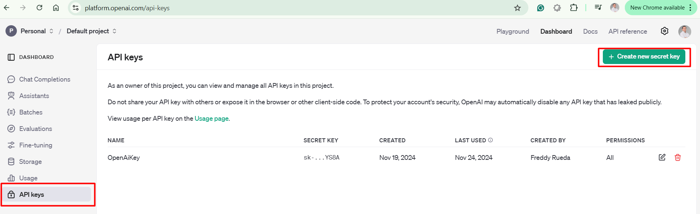The image size is (700, 214).
Task: Click New Chrome available update button
Action: coord(657,8)
